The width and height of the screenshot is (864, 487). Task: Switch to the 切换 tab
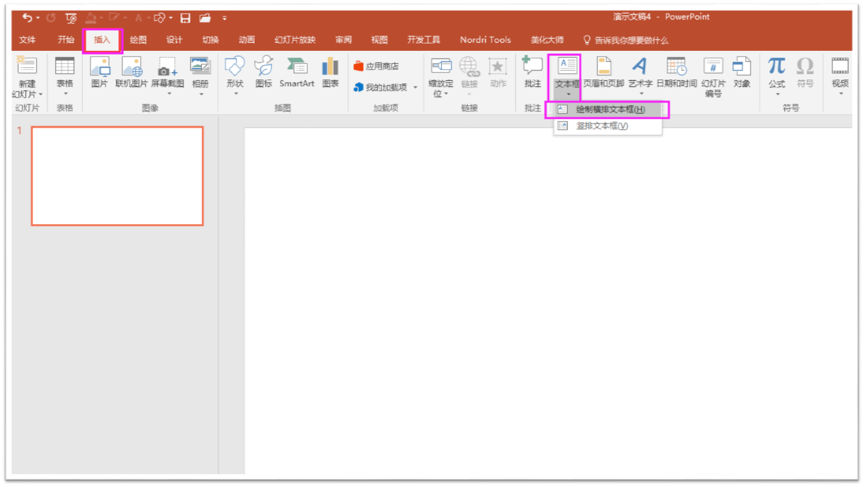tap(210, 40)
